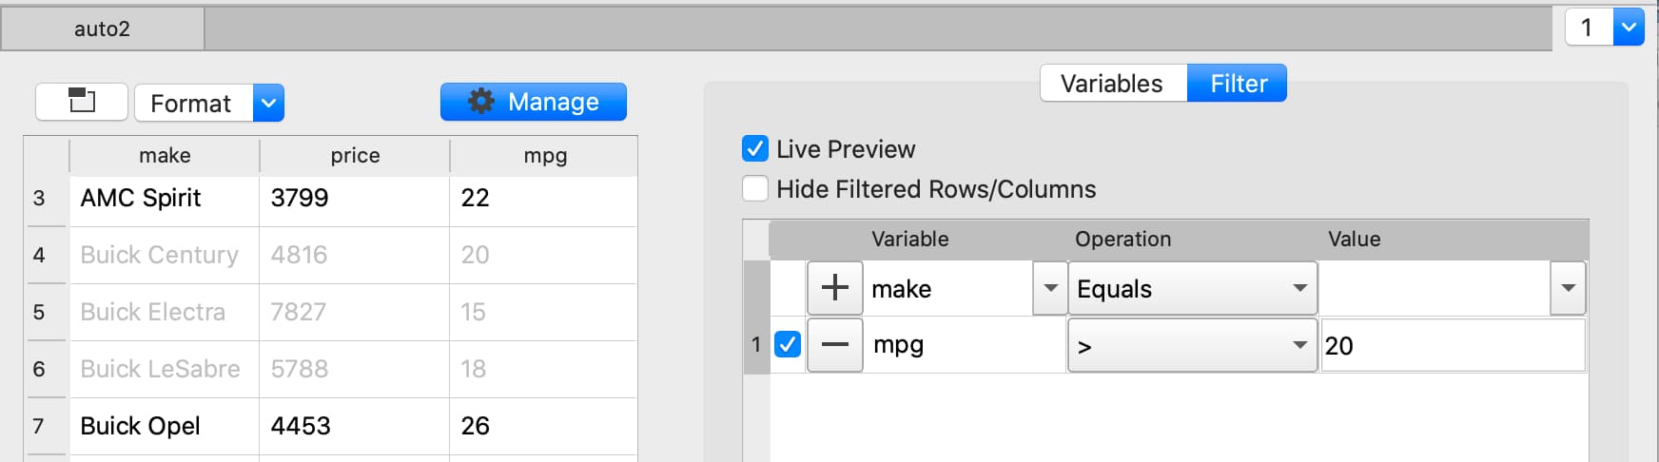Expand the empty value dropdown arrow
Viewport: 1659px width, 462px height.
pyautogui.click(x=1568, y=288)
